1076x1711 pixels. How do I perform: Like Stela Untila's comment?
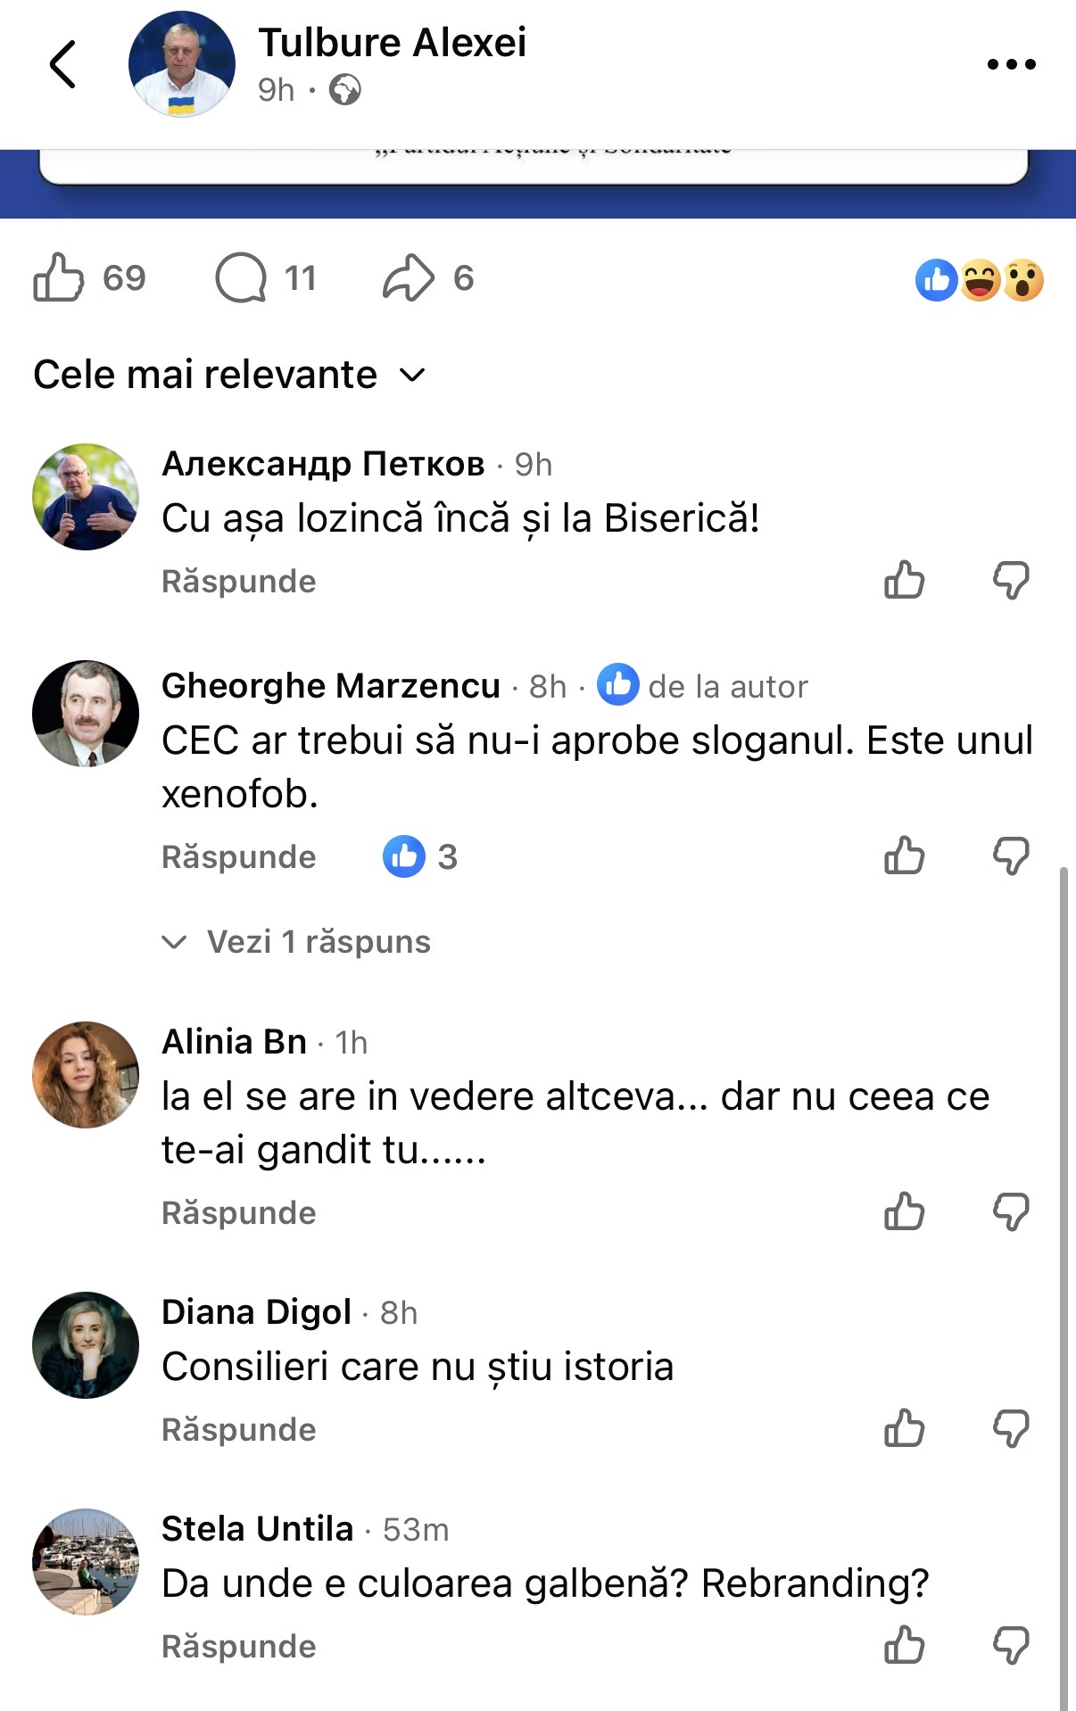tap(904, 1645)
